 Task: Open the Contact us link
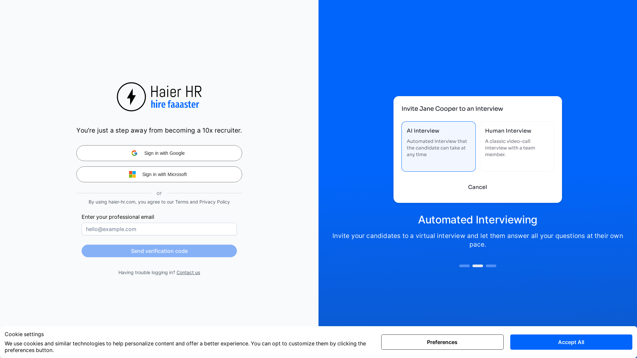188,272
